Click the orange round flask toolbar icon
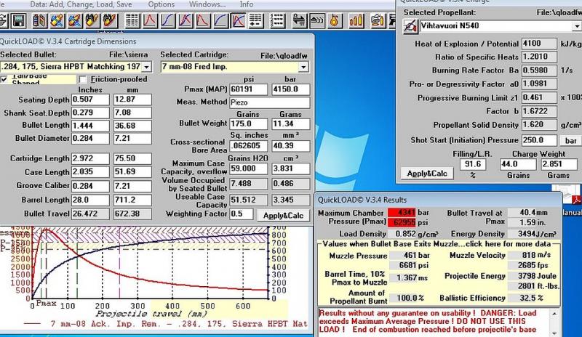The height and width of the screenshot is (337, 582). (334, 21)
